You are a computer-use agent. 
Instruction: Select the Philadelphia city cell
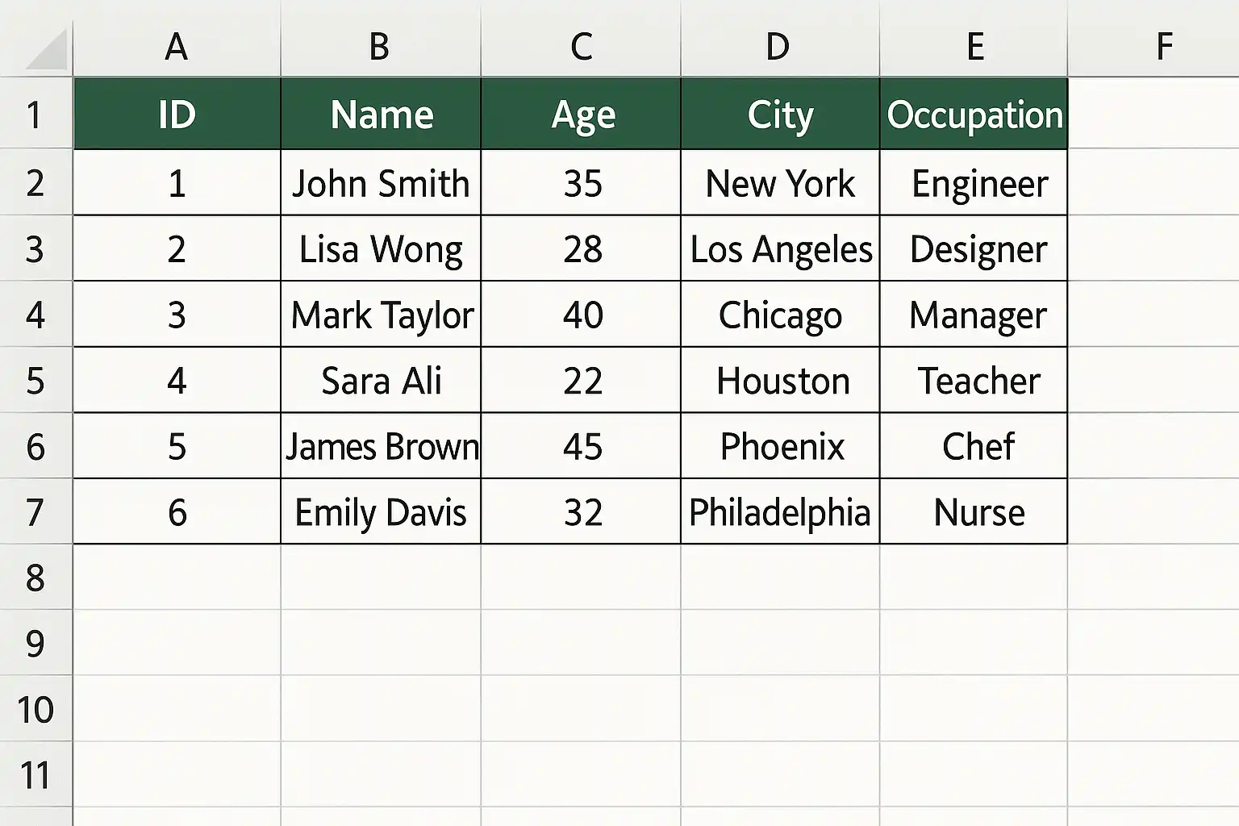pyautogui.click(x=780, y=511)
